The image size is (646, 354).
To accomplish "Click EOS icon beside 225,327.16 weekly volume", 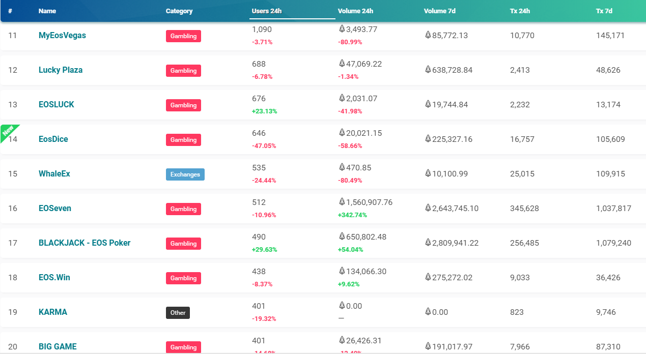I will [x=428, y=139].
